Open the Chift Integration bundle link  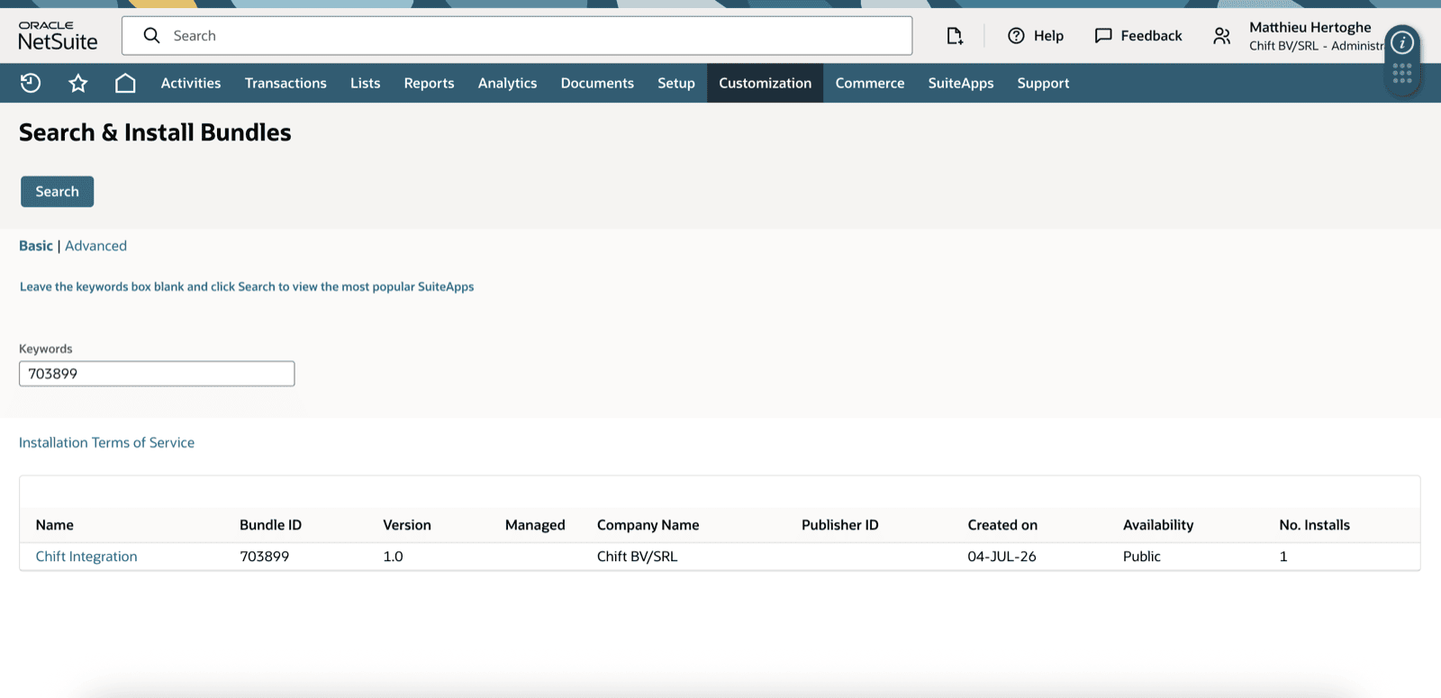86,557
